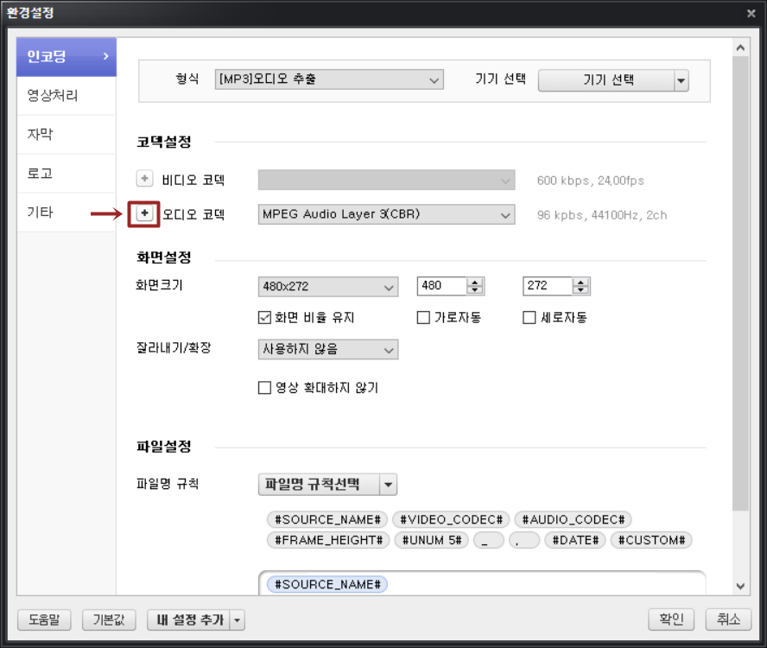The image size is (767, 648).
Task: Click the 96 kpbs, 44100Hz, 2ch text
Action: point(602,215)
